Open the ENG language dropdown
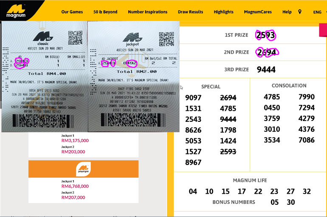This screenshot has height=217, width=327. [x=319, y=12]
